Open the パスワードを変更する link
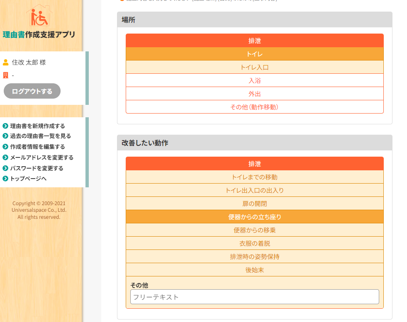Image resolution: width=407 pixels, height=322 pixels. (x=37, y=168)
